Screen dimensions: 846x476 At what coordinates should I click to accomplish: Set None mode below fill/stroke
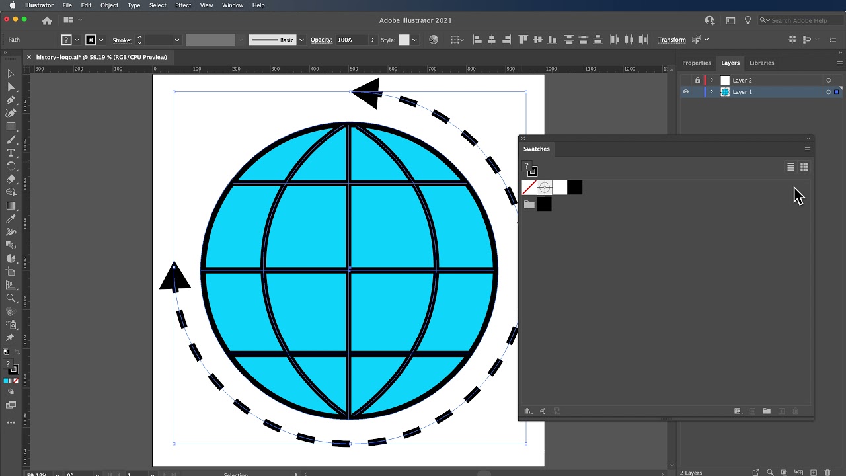pos(15,381)
